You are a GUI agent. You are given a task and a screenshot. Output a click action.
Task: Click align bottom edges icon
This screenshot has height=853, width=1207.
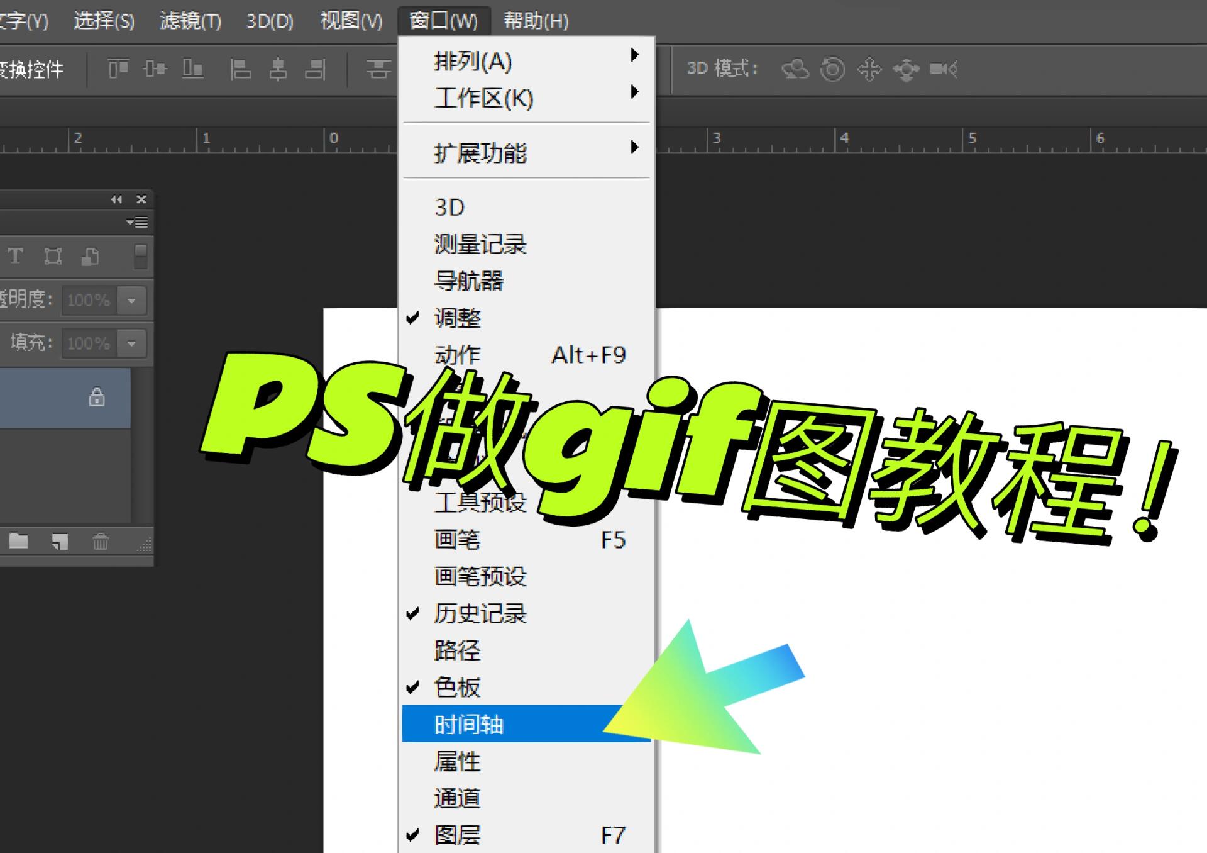(192, 68)
